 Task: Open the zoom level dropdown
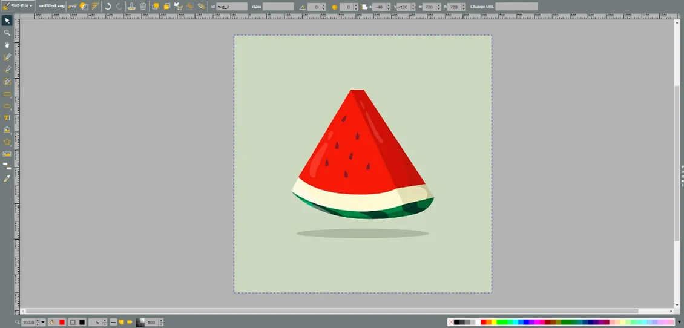point(43,323)
